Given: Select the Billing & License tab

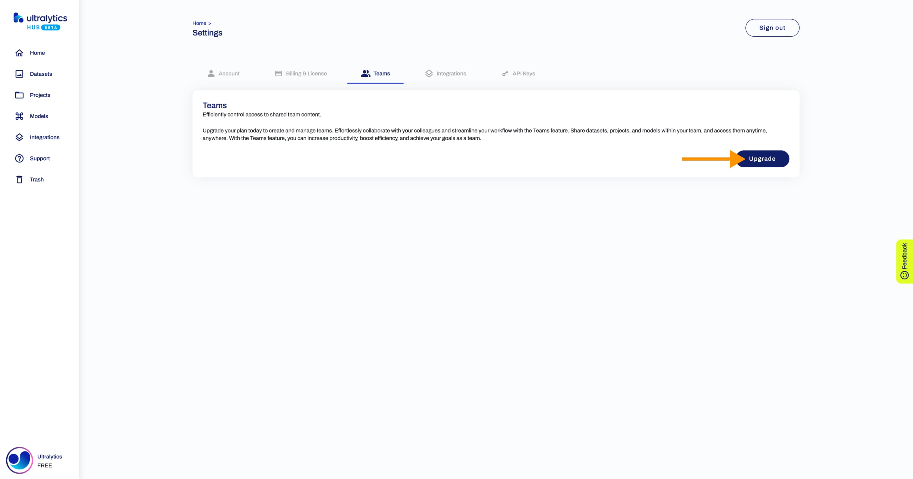Looking at the screenshot, I should tap(306, 73).
